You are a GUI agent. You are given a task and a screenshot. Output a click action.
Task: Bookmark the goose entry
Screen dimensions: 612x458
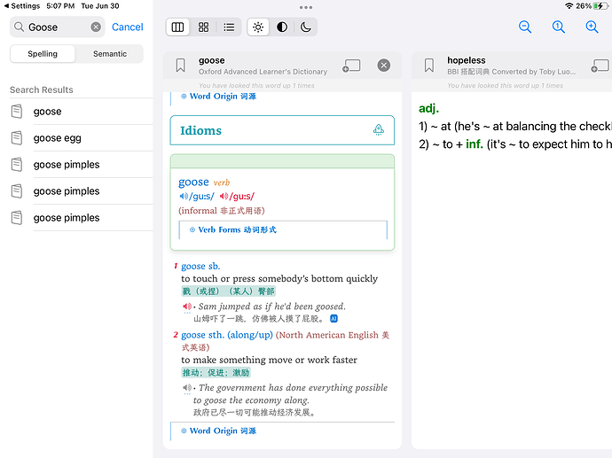click(180, 65)
